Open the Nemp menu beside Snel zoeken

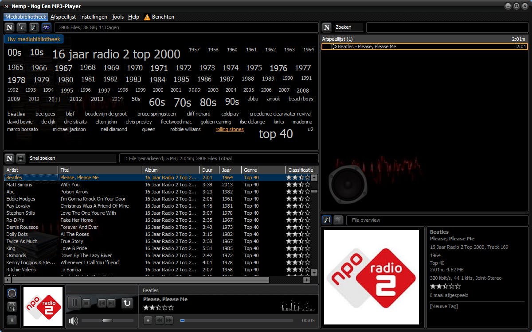(9, 158)
